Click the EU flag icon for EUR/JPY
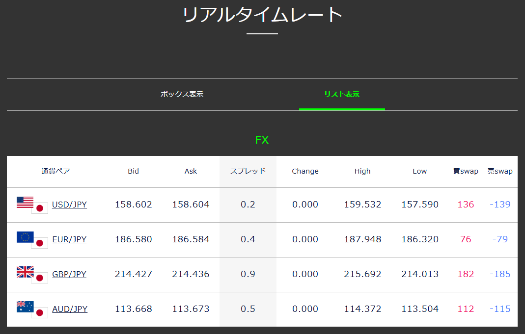Screen dimensions: 525x334 coord(24,237)
